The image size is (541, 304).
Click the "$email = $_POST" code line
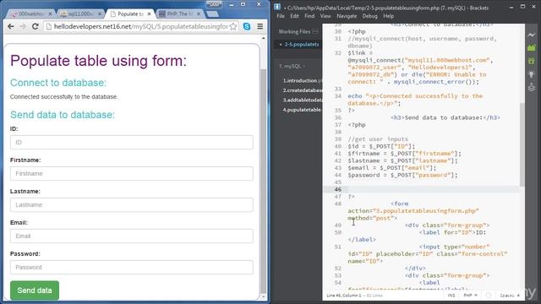392,168
